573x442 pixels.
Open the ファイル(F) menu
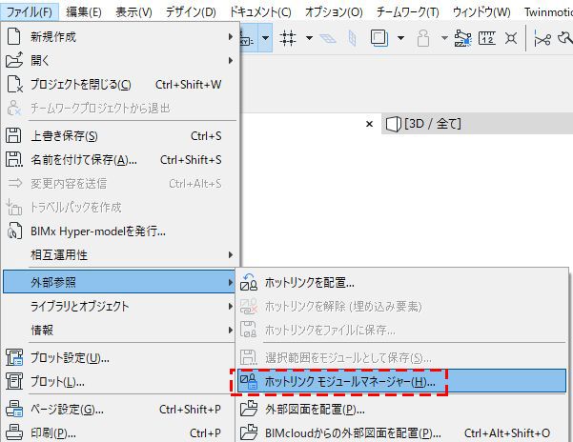[x=30, y=12]
